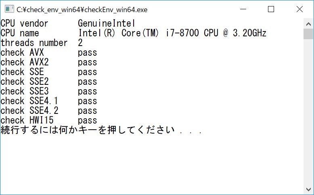Click the vertical scrollbar thumb

308,34
